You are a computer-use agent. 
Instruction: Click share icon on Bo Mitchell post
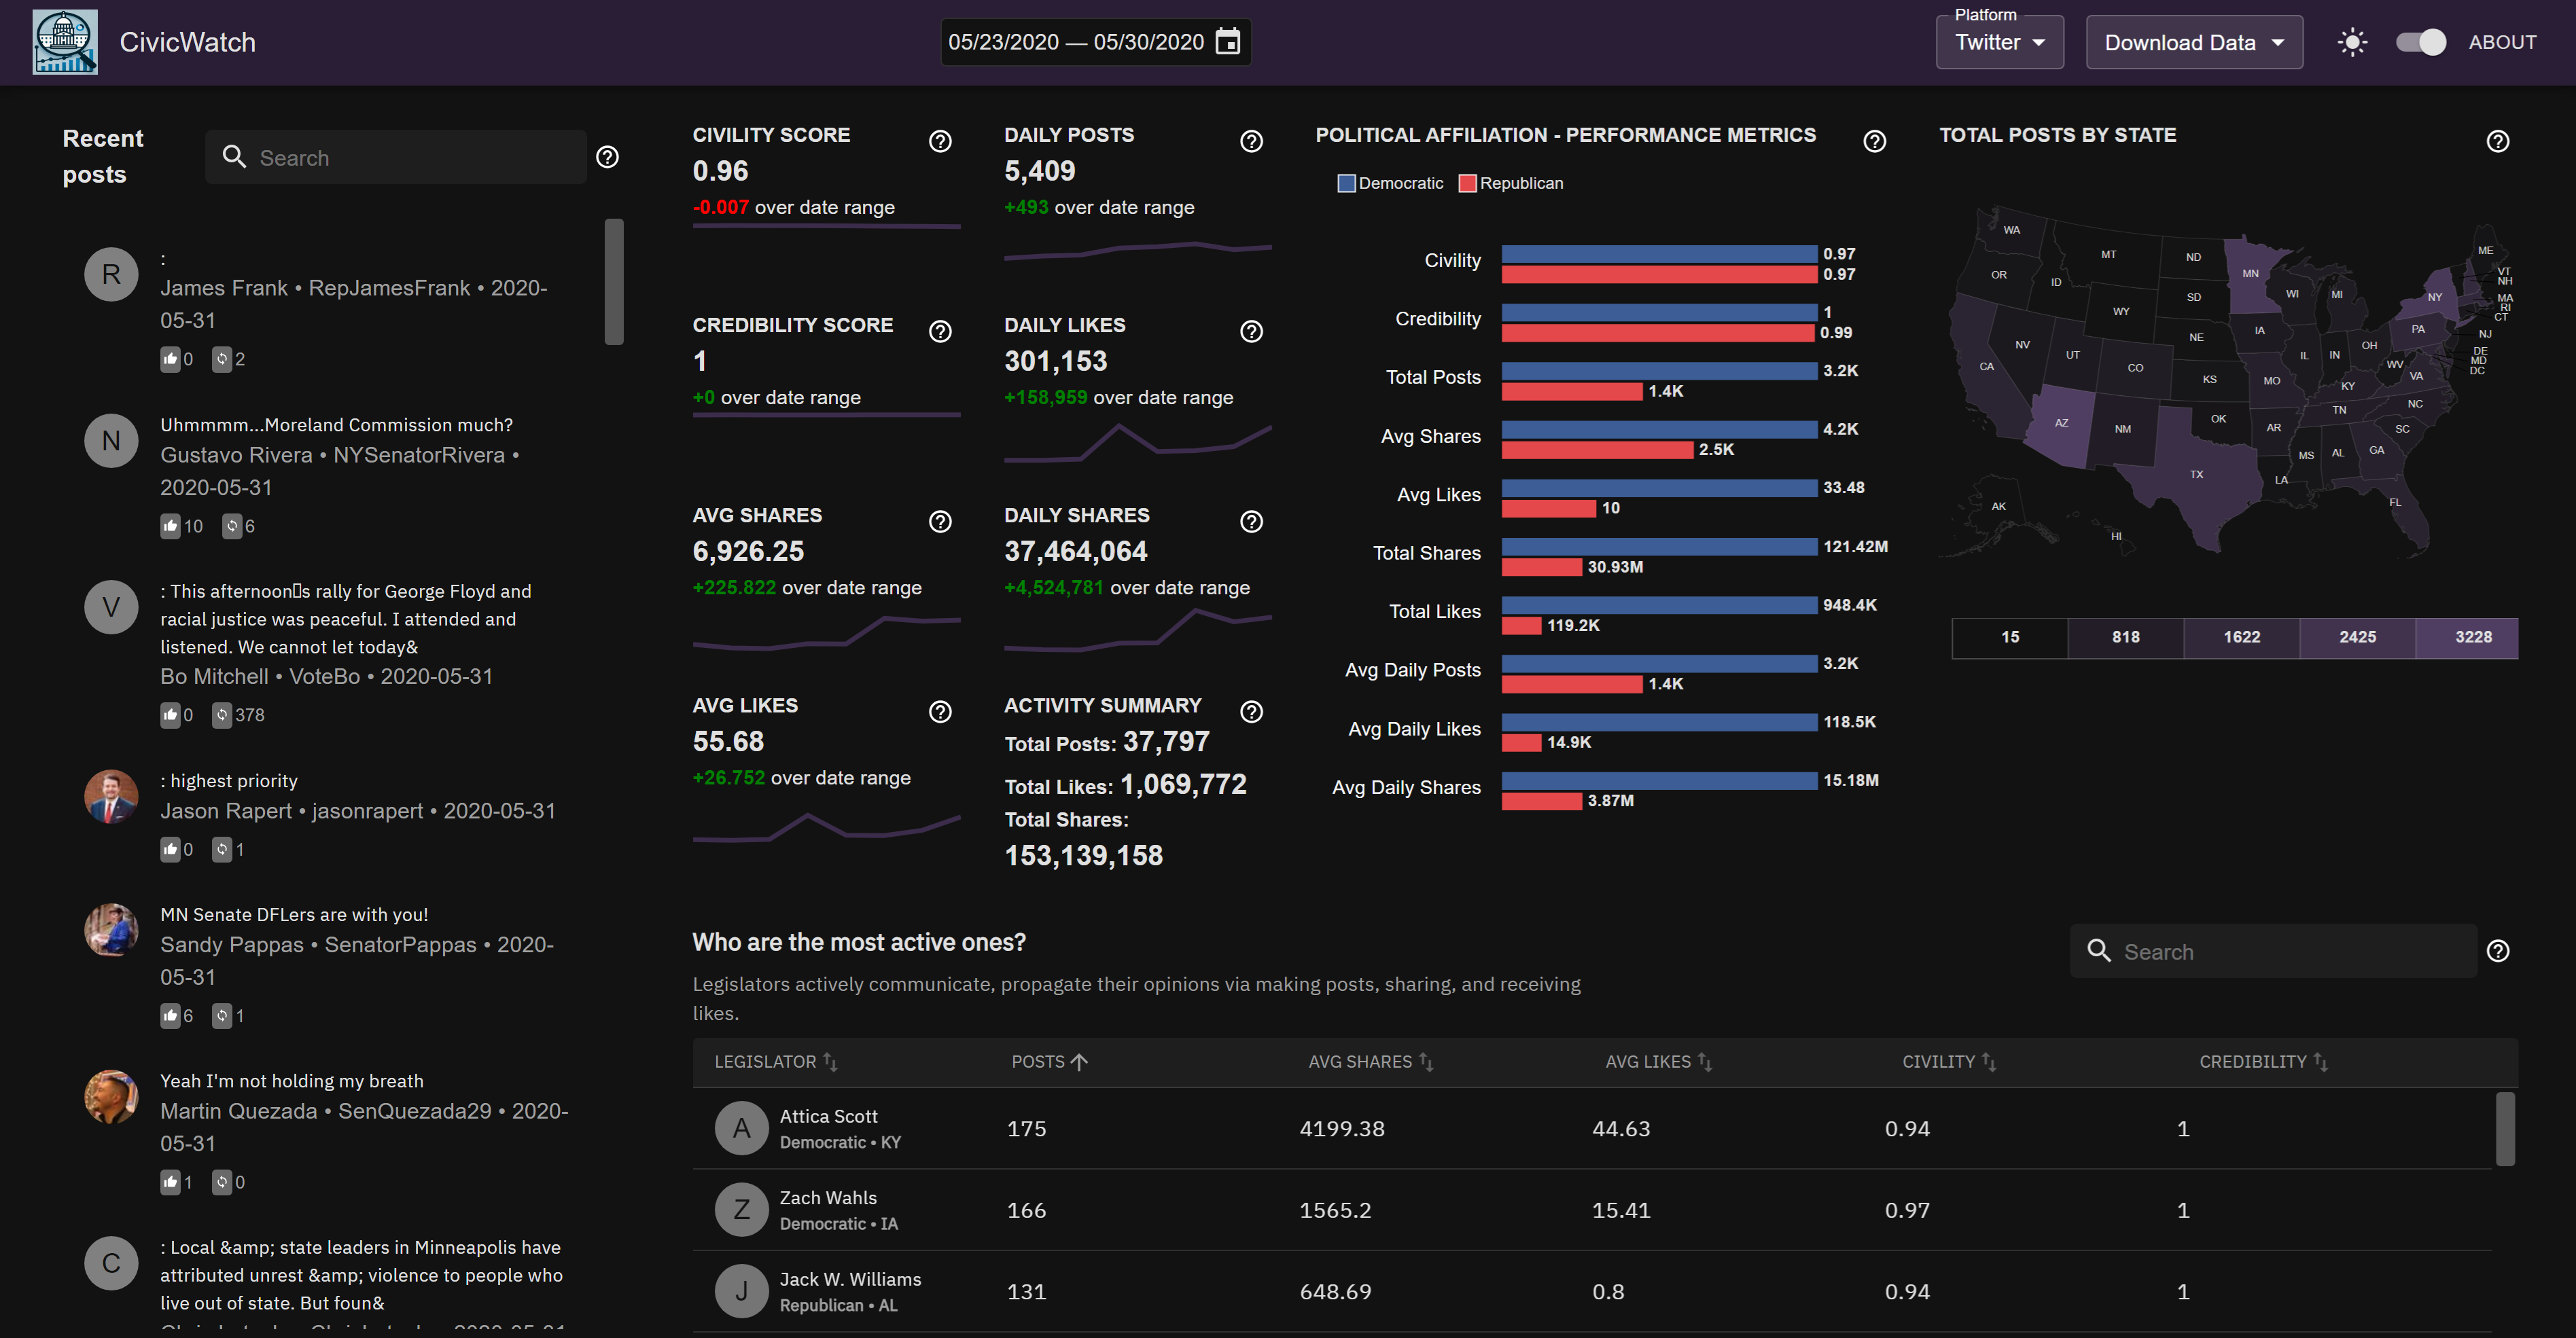pyautogui.click(x=222, y=715)
